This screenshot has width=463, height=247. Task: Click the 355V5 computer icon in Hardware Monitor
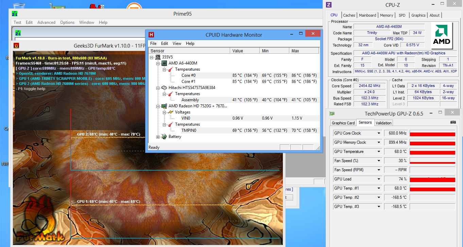coord(158,57)
